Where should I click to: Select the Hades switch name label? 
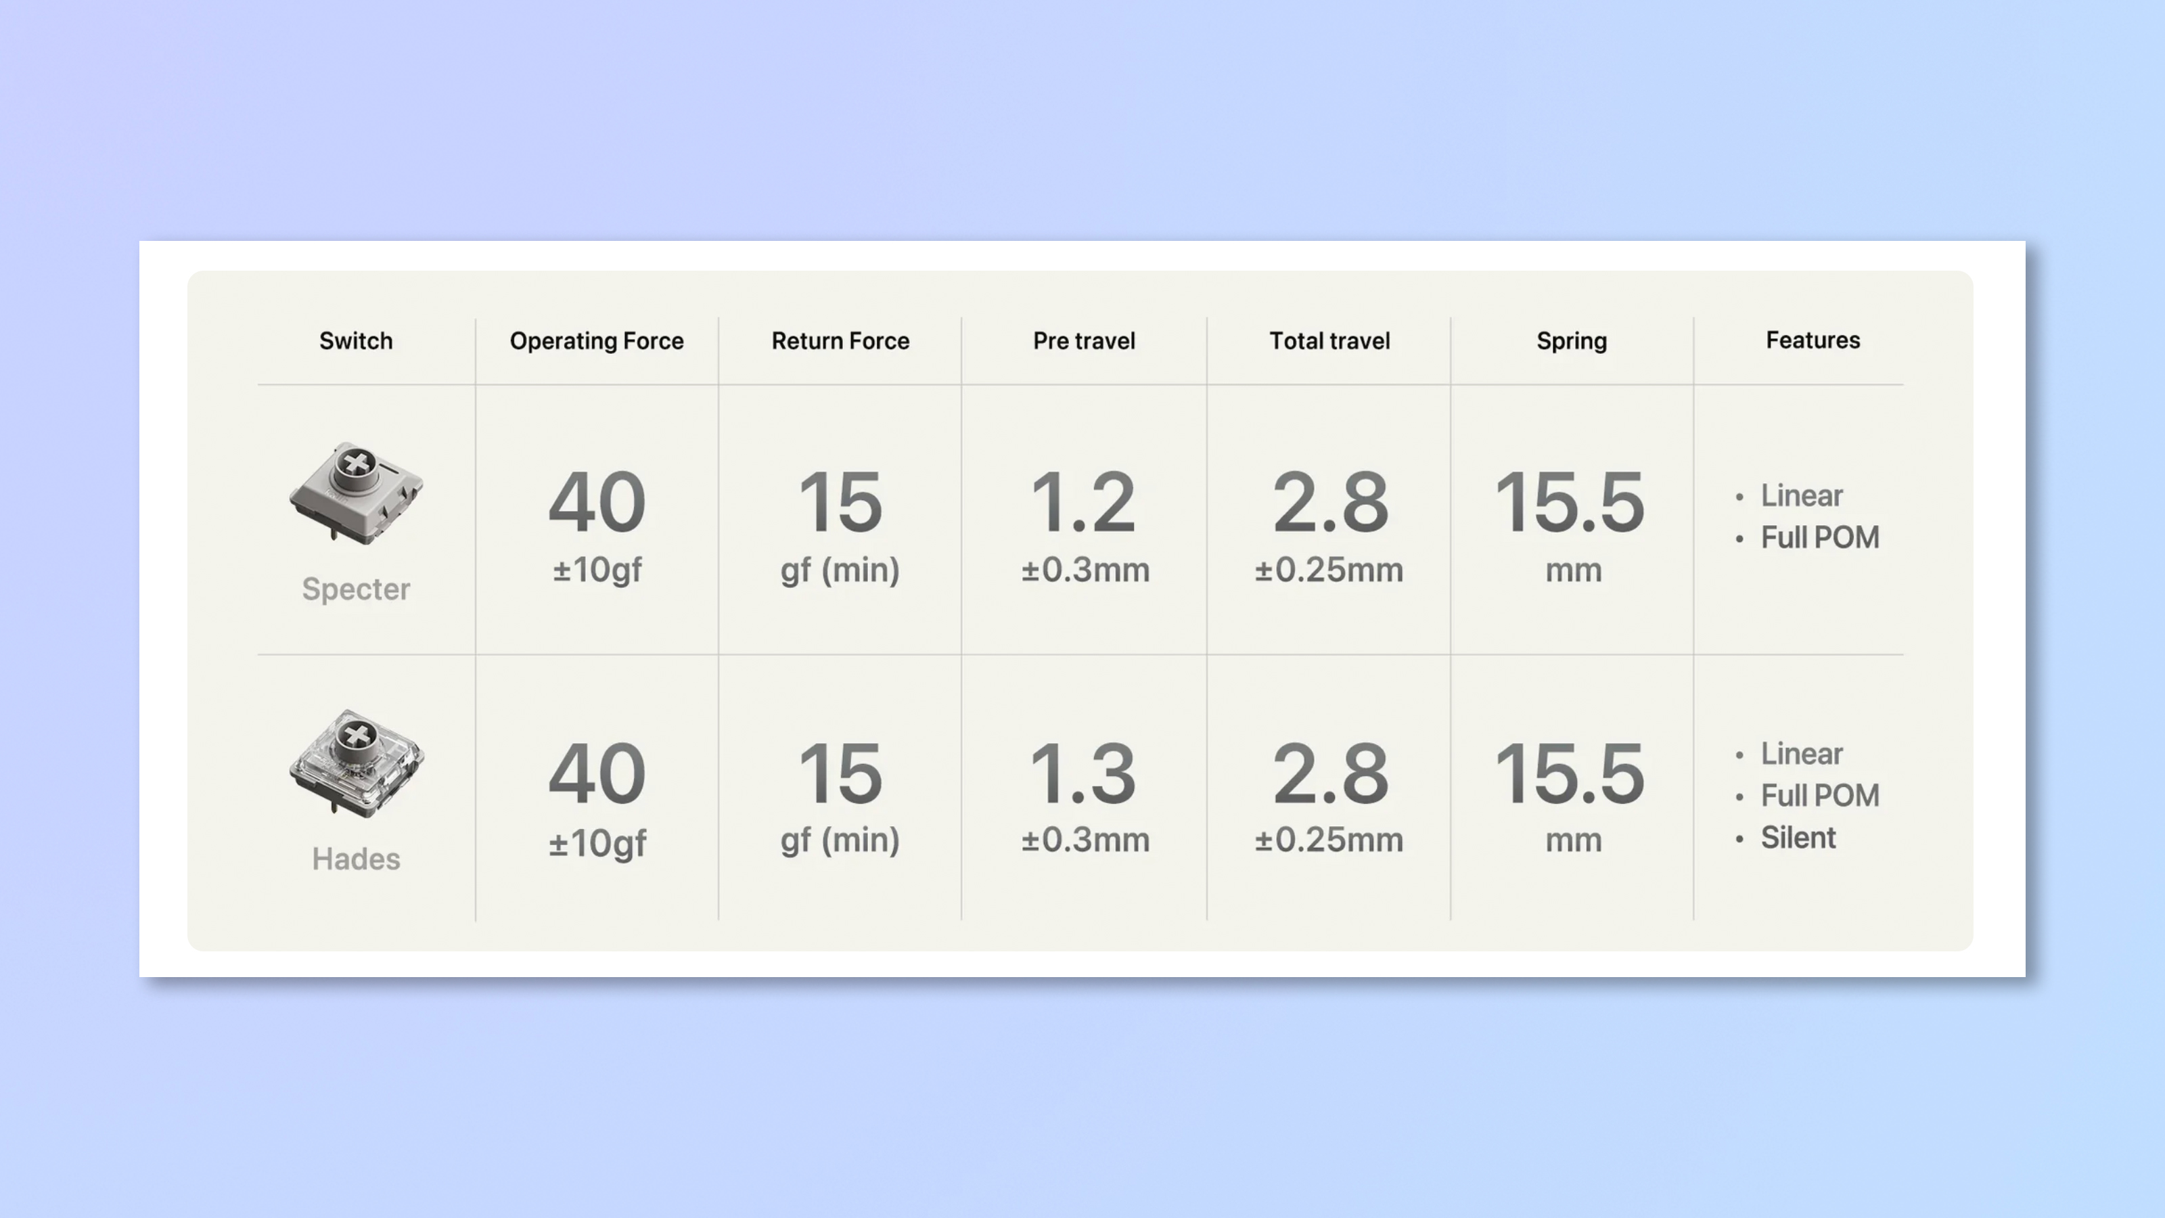[x=355, y=859]
